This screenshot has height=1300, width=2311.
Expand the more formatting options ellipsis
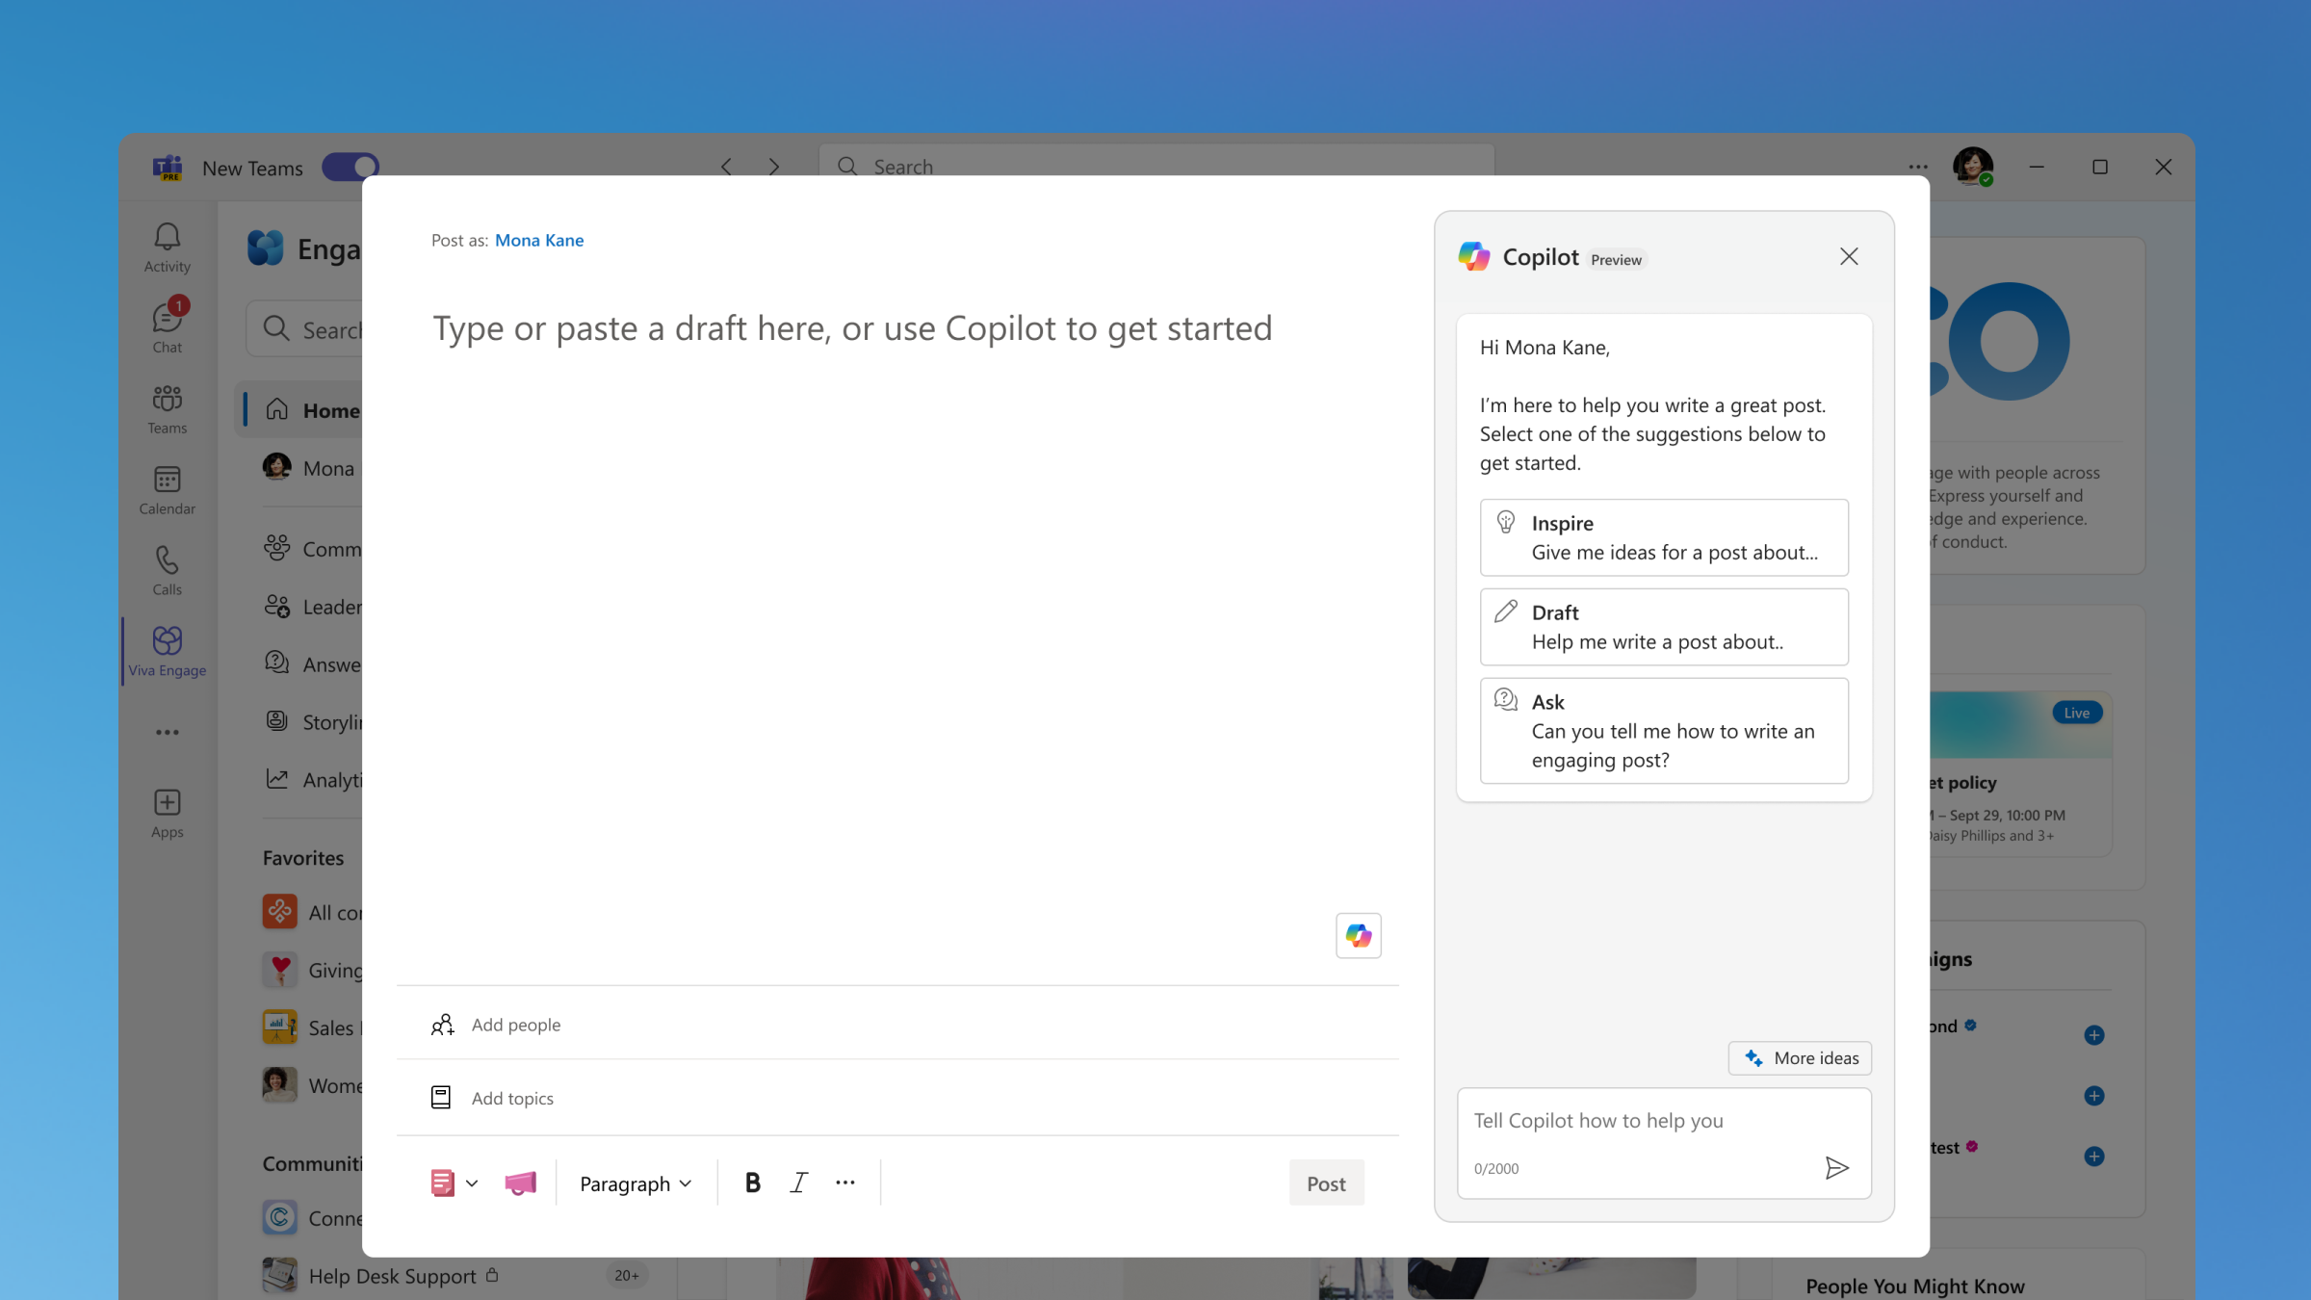[x=846, y=1183]
